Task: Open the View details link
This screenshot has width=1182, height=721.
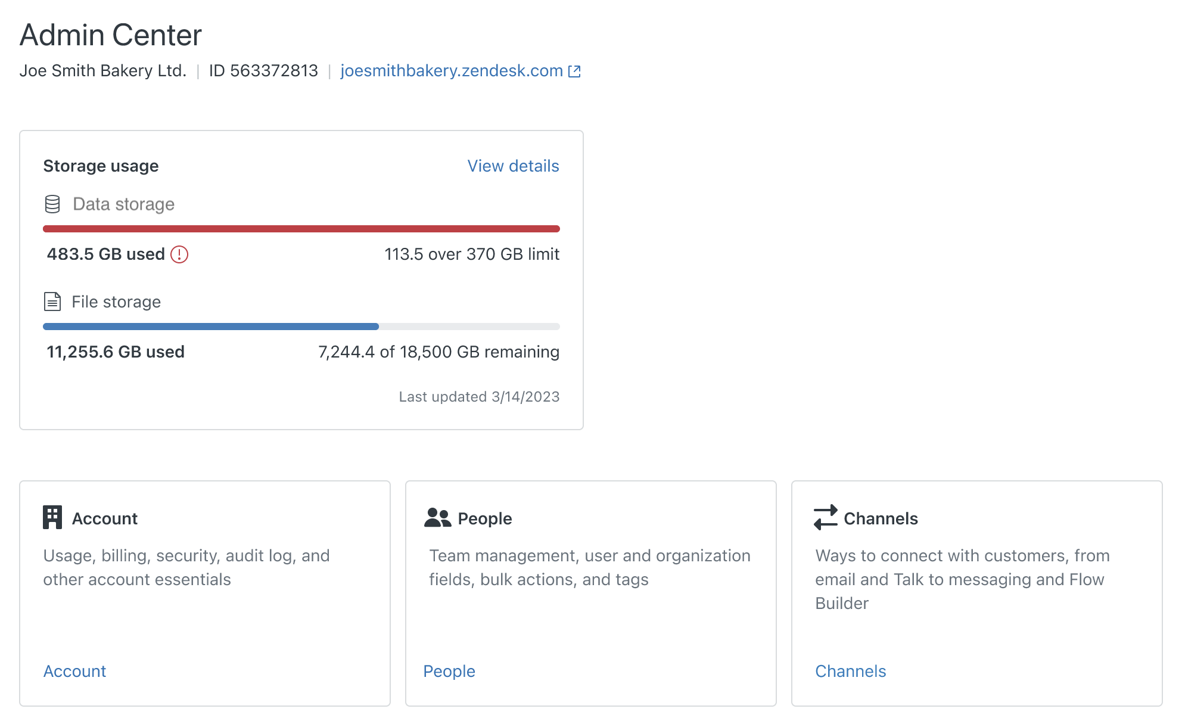Action: 512,166
